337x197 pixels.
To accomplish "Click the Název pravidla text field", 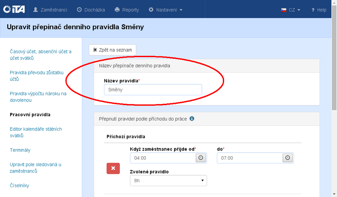I will pos(153,89).
